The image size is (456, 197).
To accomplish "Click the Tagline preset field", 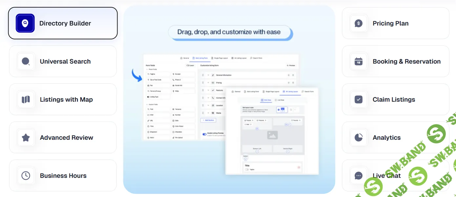I will tap(158, 74).
